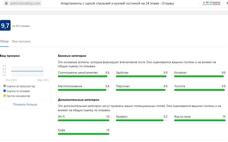The image size is (228, 142).
Task: Click the Чистота rating bar
Action: [x=200, y=90]
